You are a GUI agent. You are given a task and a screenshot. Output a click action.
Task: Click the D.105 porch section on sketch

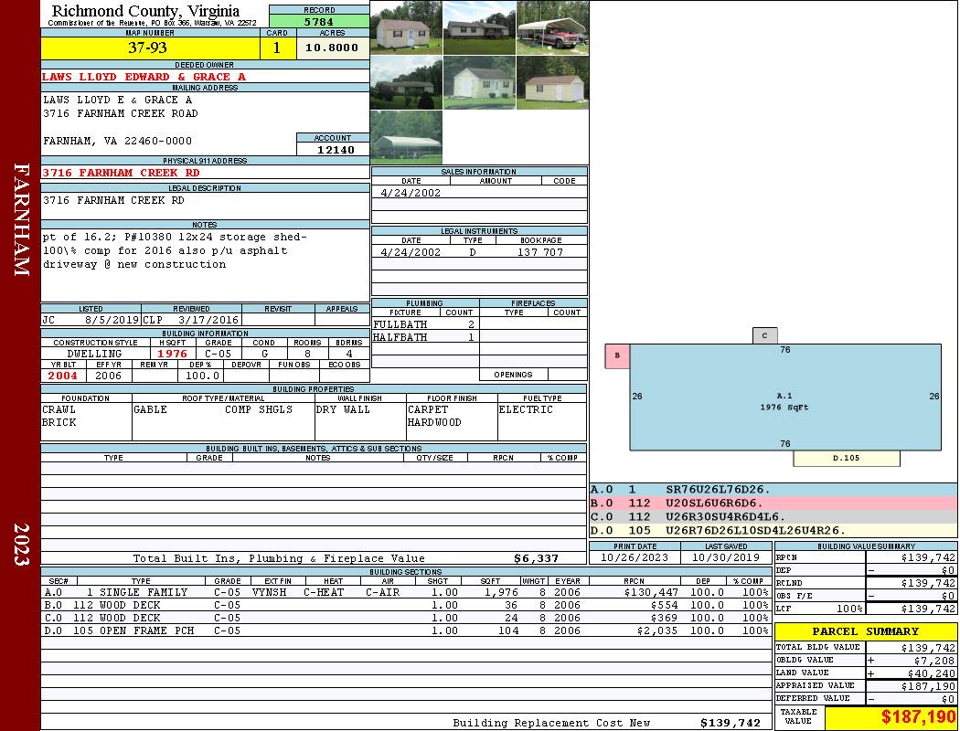pyautogui.click(x=847, y=458)
